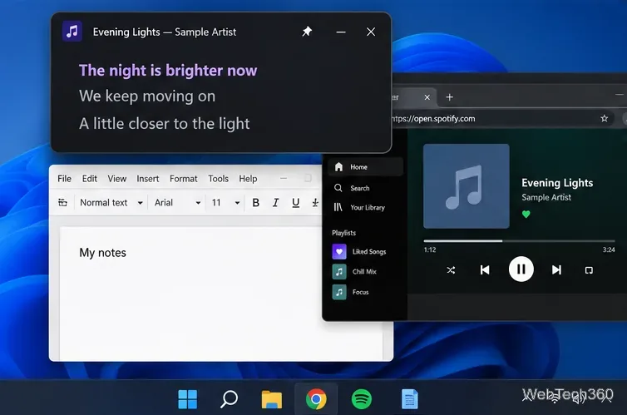This screenshot has height=415, width=627.
Task: Click the track duration 3:24
Action: click(x=609, y=249)
